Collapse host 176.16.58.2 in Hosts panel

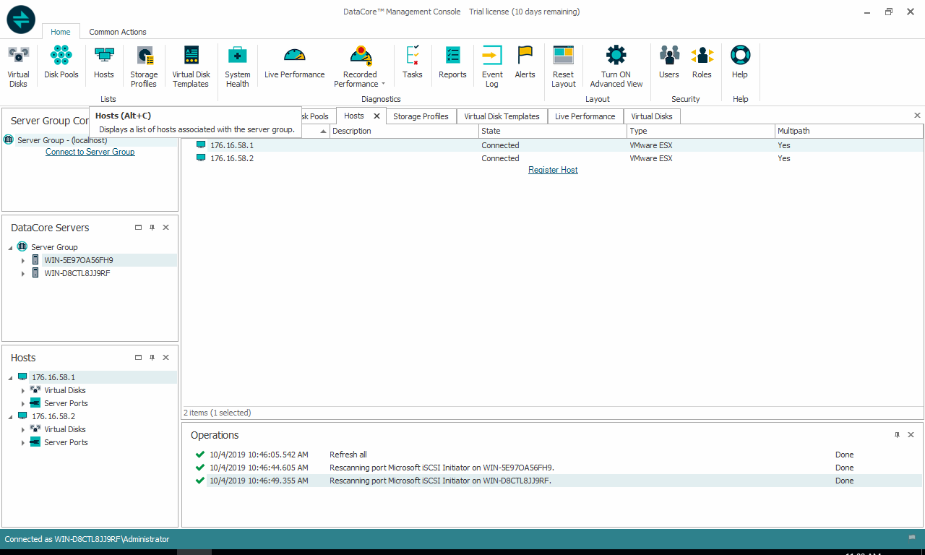(x=10, y=416)
